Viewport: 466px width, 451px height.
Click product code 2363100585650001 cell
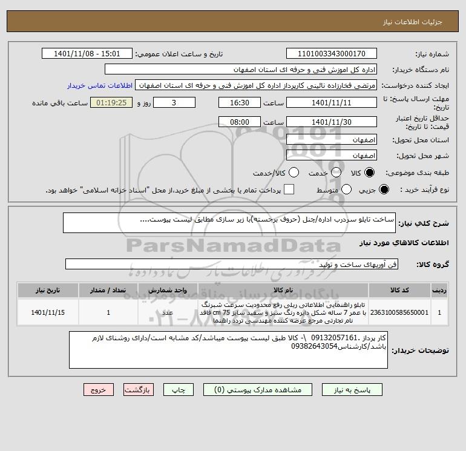[x=399, y=312]
